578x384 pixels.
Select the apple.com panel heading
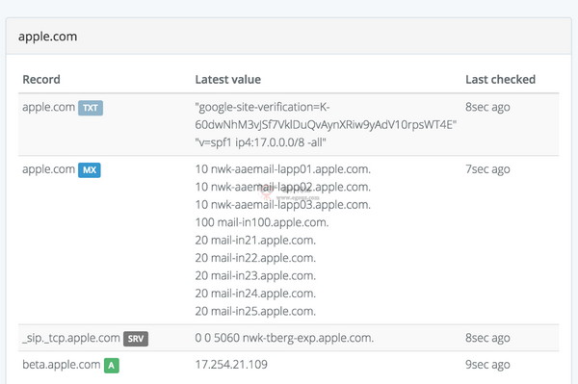coord(48,37)
